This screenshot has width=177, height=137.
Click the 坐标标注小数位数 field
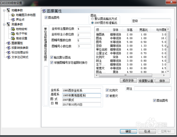coord(84,35)
